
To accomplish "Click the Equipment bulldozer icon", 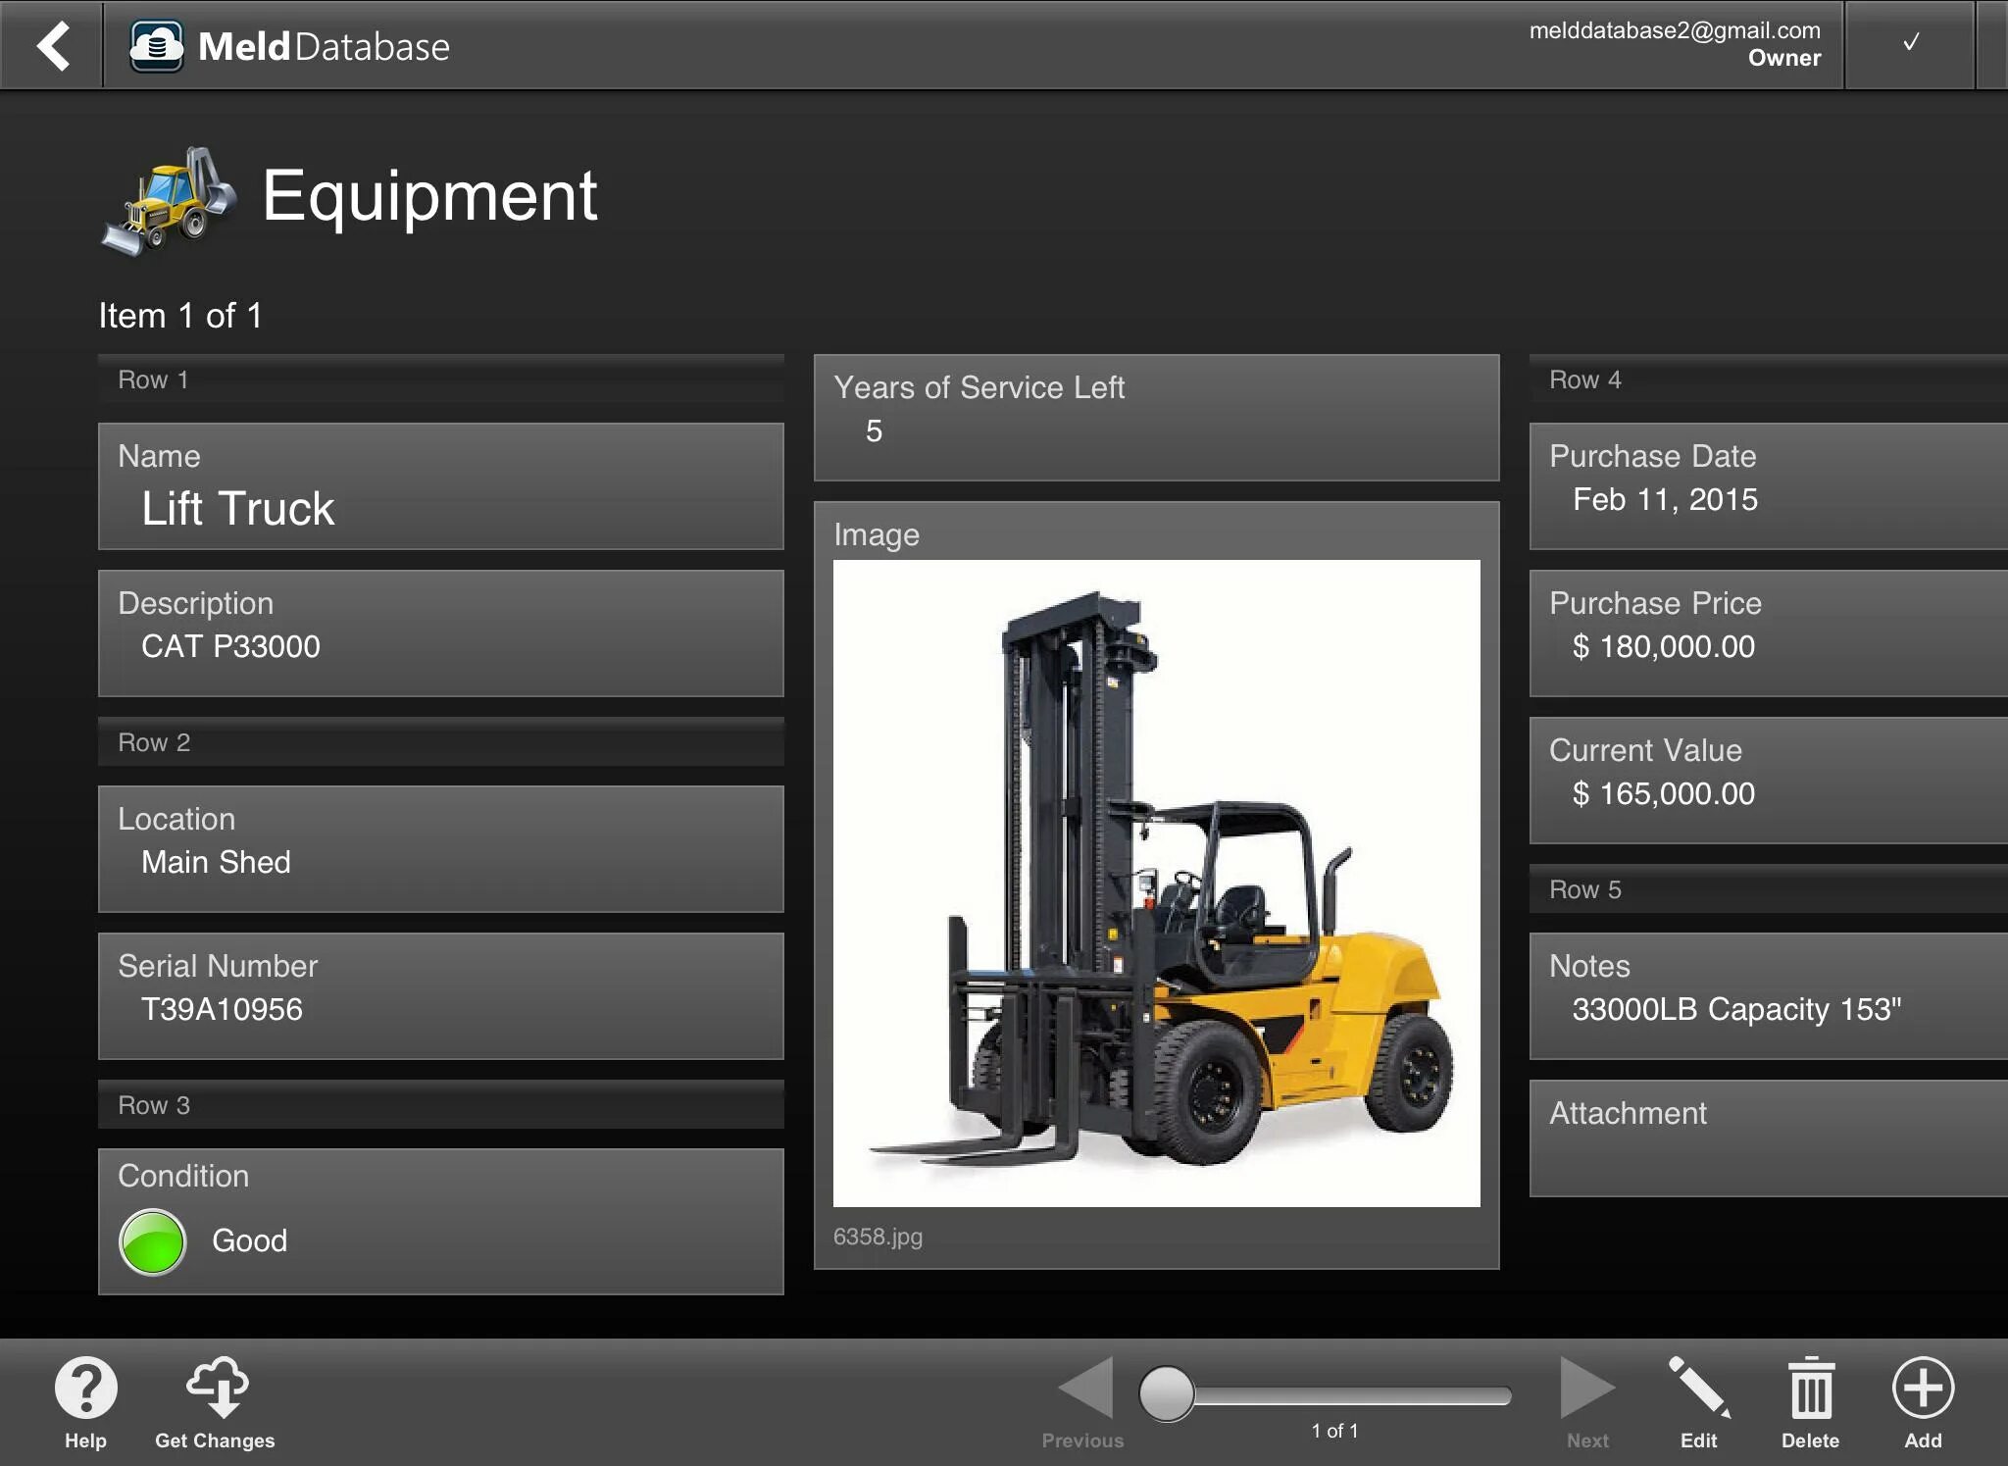I will (x=169, y=201).
